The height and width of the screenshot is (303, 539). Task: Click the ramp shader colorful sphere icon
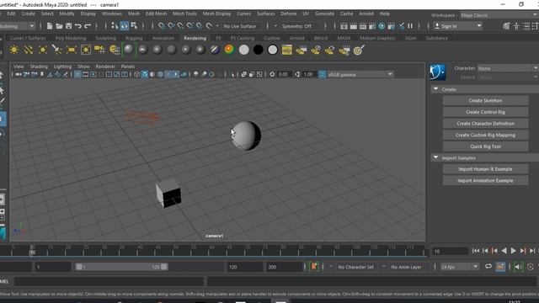click(229, 50)
